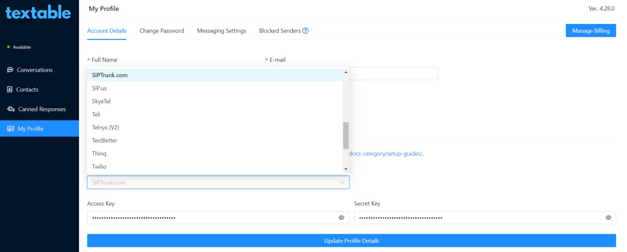The image size is (627, 252).
Task: Click the dropdown list scroll-down arrow
Action: tap(346, 169)
